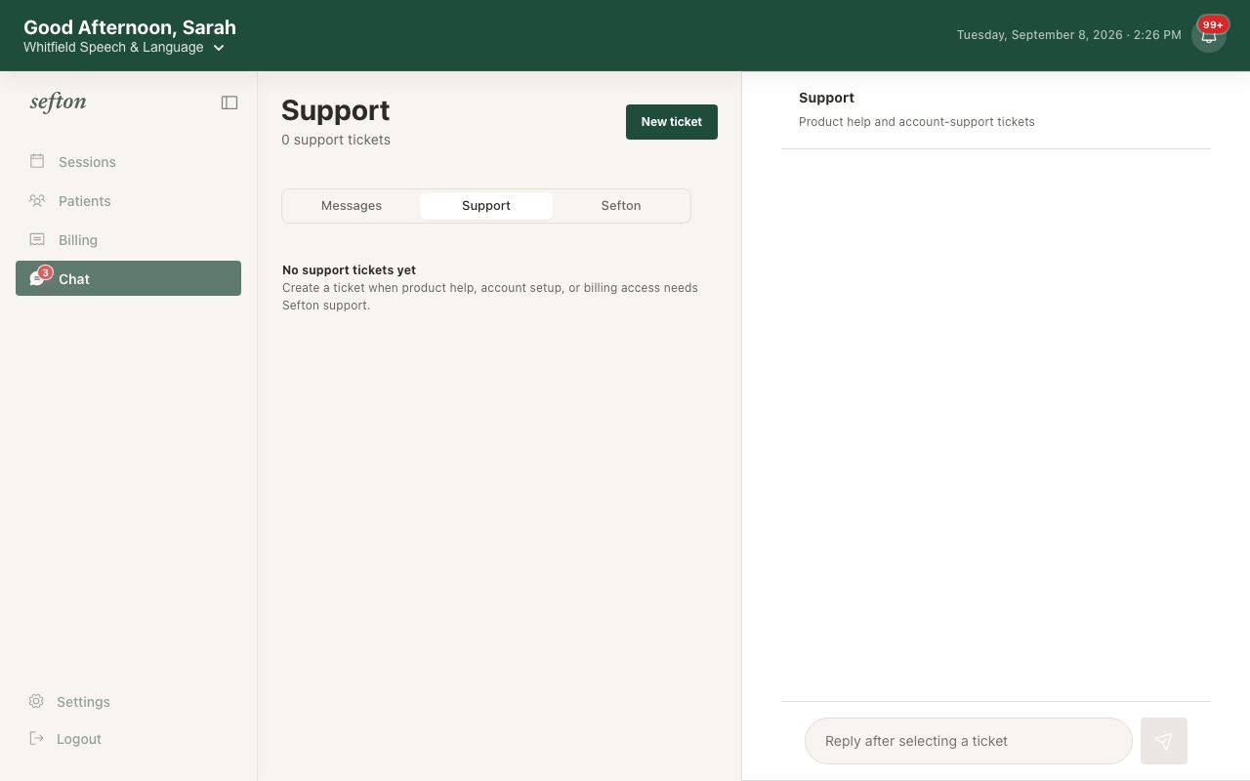Click the Patients people icon
Viewport: 1250px width, 781px height.
click(x=37, y=200)
